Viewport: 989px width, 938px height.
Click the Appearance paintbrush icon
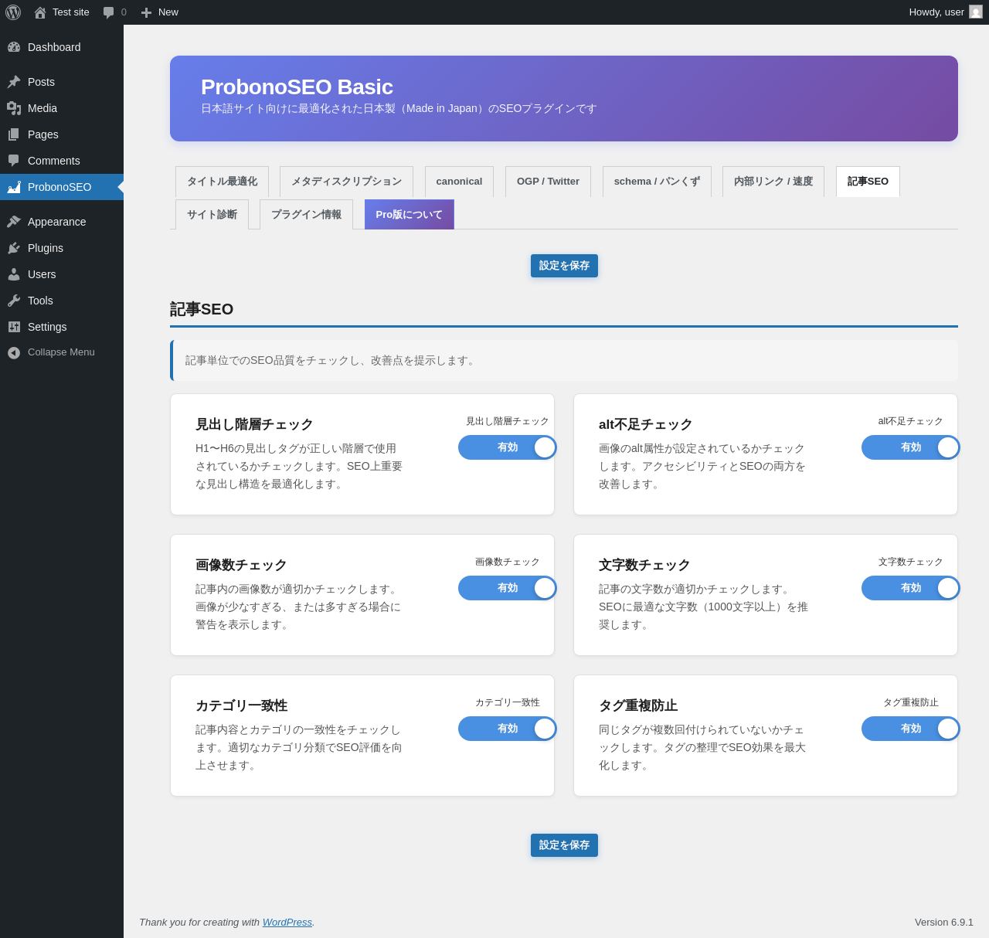click(x=14, y=222)
